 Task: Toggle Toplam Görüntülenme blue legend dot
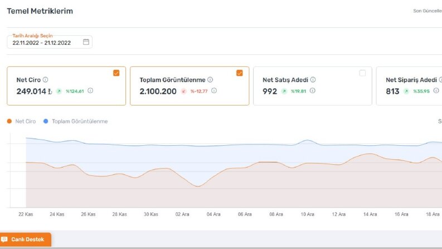pos(46,121)
